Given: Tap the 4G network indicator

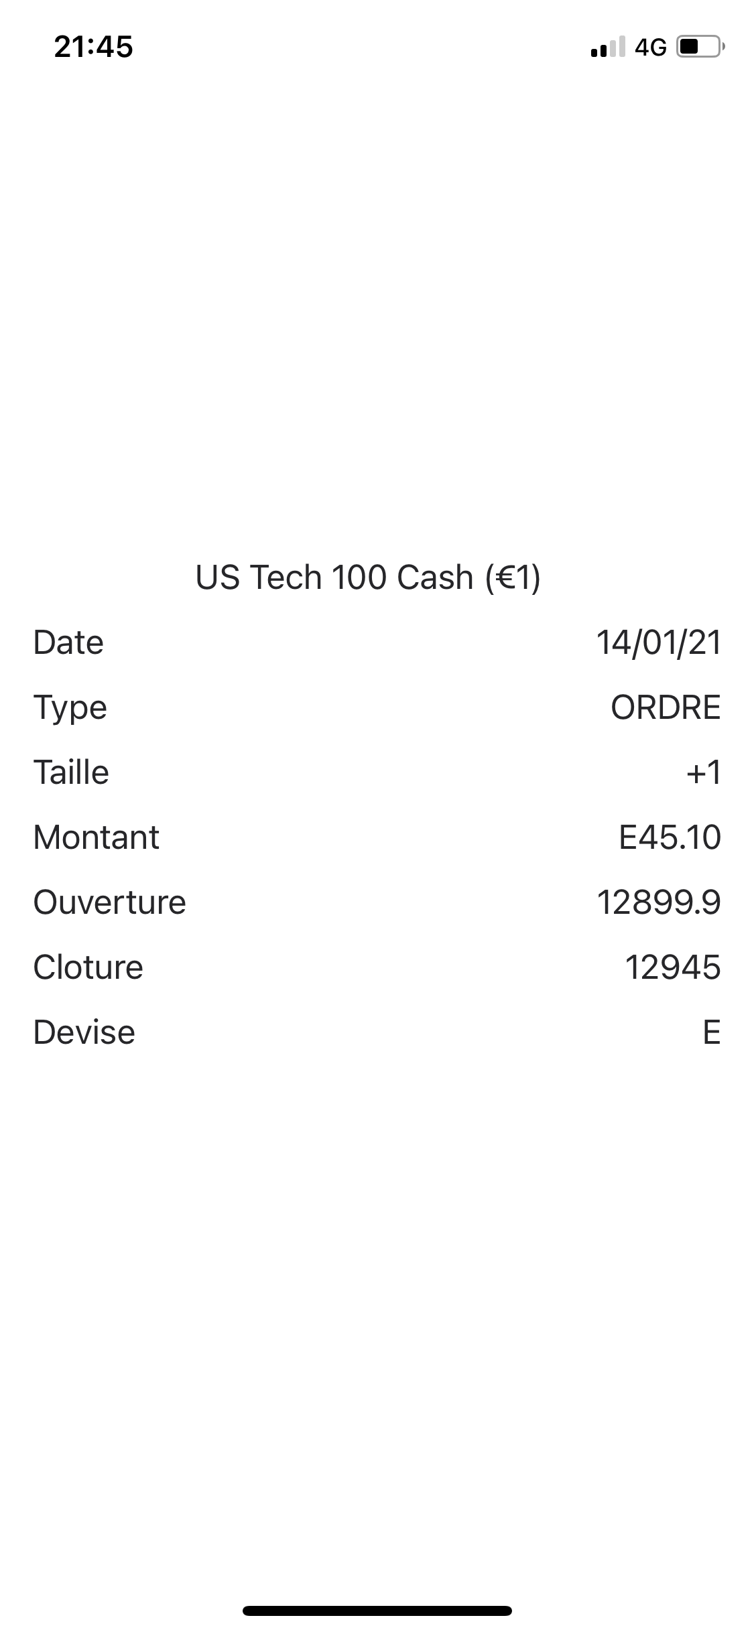Looking at the screenshot, I should (x=650, y=47).
